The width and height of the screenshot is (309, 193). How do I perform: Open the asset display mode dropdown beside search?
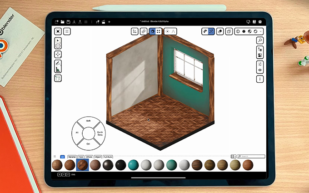click(234, 156)
